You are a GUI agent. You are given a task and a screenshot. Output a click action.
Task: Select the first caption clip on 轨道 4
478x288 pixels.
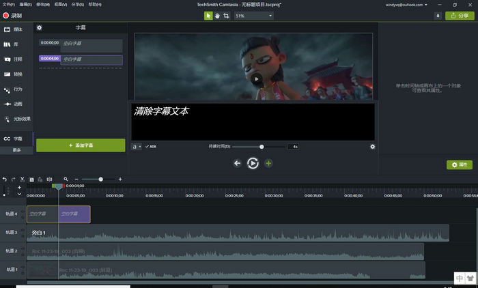[42, 214]
